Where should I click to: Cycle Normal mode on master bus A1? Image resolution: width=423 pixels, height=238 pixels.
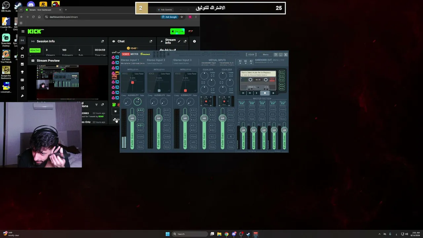(242, 103)
